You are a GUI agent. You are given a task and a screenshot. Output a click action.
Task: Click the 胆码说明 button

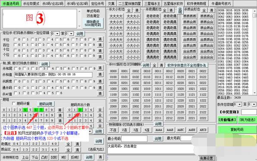[x=46, y=104]
